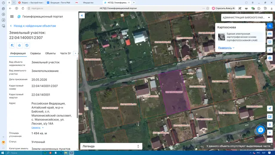
Task: Open browser history clock in left sidebar
Action: point(3,3)
